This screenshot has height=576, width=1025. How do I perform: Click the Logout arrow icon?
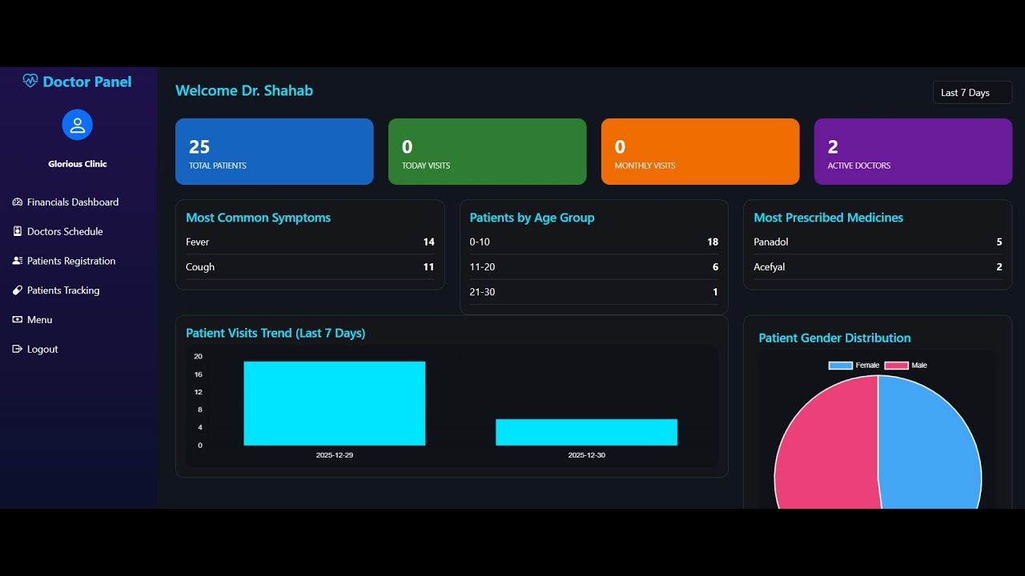point(18,349)
